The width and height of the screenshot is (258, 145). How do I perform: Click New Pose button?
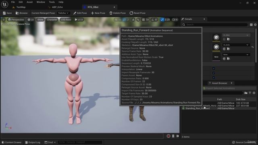pyautogui.click(x=98, y=13)
